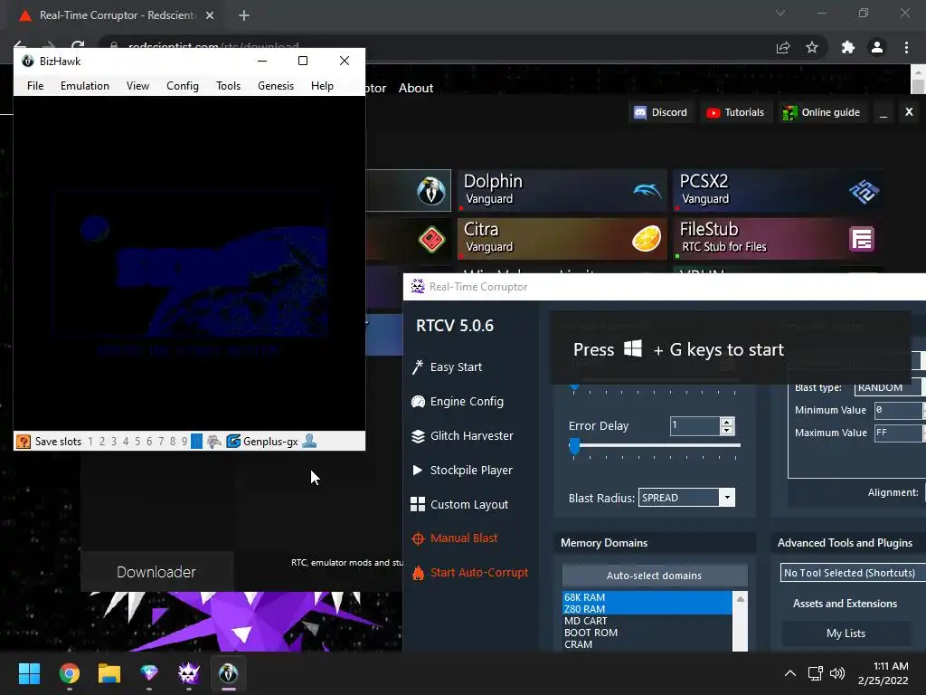Open the Emulation menu in BizHawk

(x=84, y=86)
